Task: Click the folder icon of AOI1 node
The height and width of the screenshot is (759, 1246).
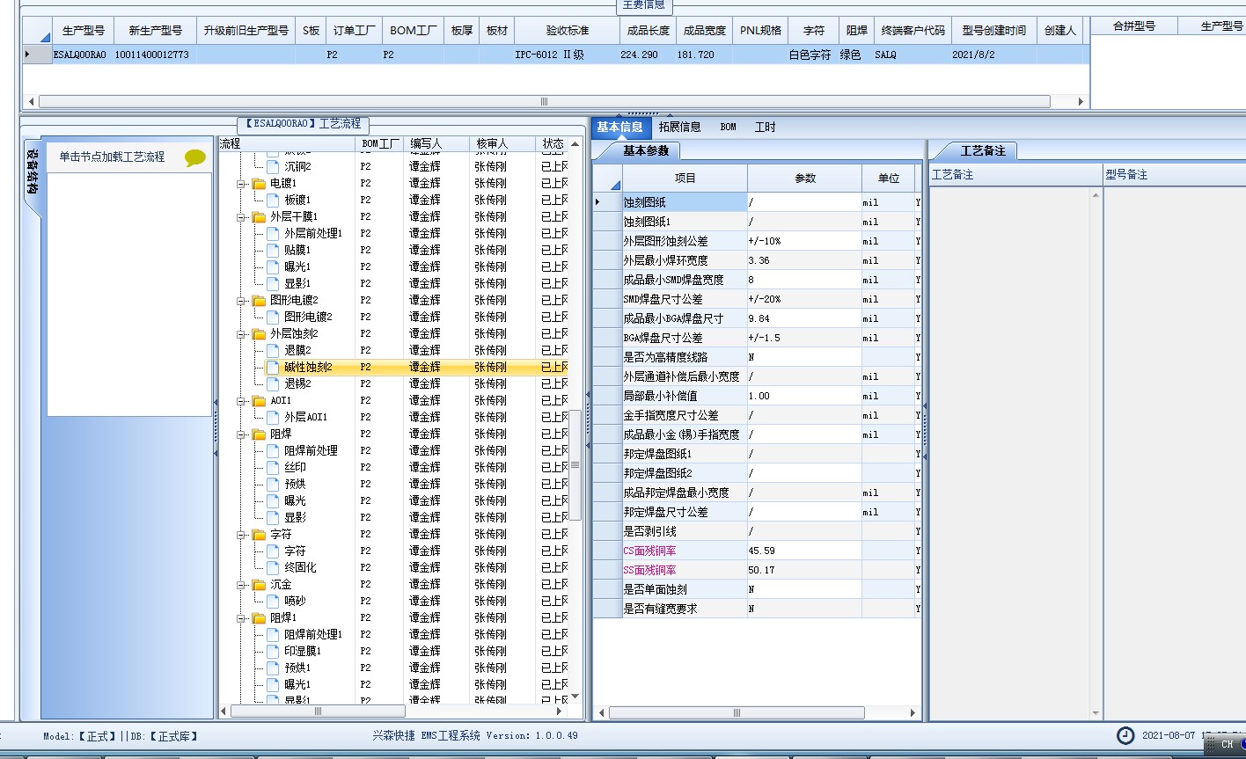Action: 259,401
